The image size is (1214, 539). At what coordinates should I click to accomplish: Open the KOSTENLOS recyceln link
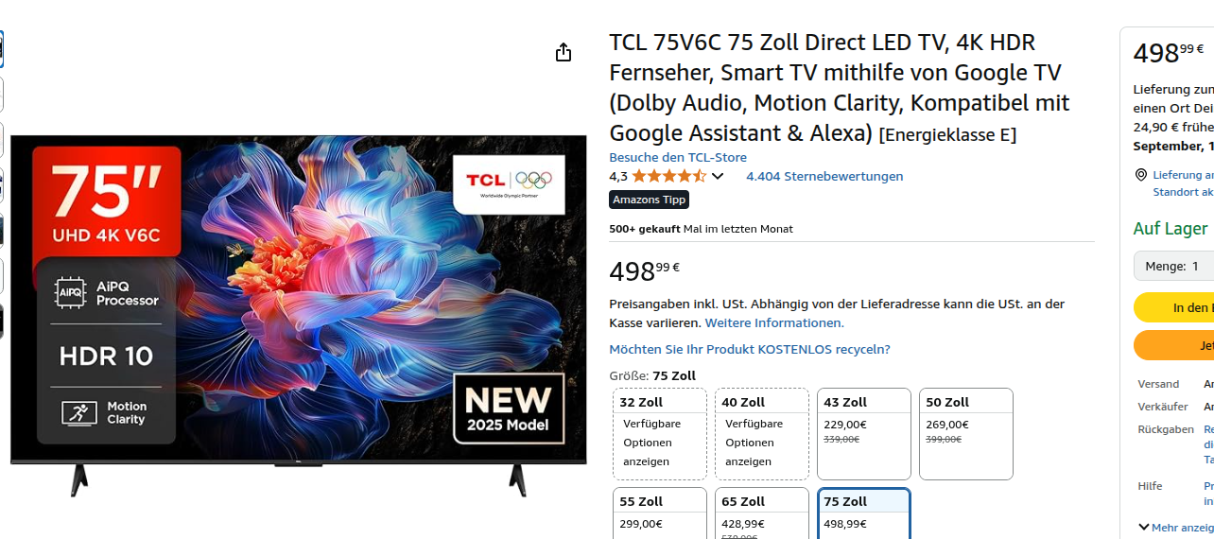point(750,349)
